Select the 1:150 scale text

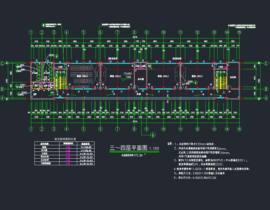154,148
